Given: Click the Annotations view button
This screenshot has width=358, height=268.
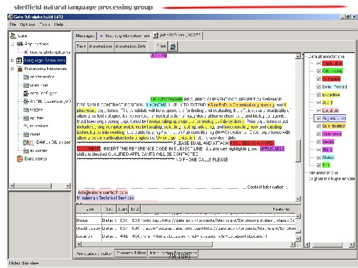Looking at the screenshot, I should (100, 46).
